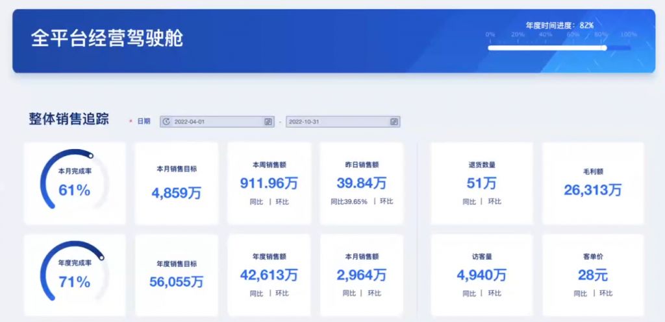Click 同比39.65% under 昨日销售额
665x322 pixels.
[349, 201]
